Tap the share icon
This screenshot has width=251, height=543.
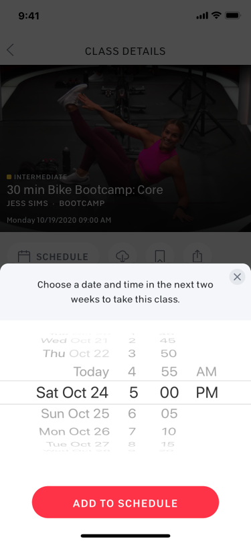197,257
